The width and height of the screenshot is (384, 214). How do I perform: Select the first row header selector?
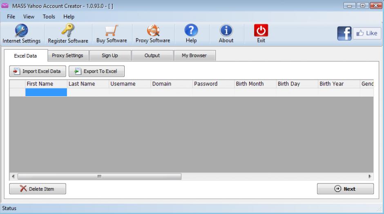click(18, 93)
